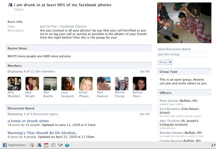Open the Just for Fun type link
Screen dimensions: 216x149
tap(48, 26)
